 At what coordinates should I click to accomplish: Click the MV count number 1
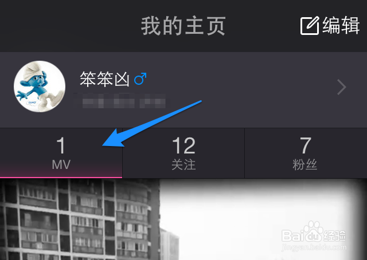[61, 145]
